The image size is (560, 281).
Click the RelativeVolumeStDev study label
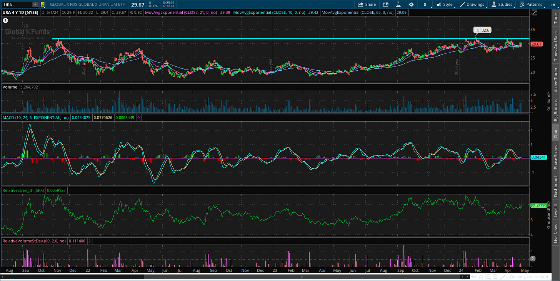point(34,241)
